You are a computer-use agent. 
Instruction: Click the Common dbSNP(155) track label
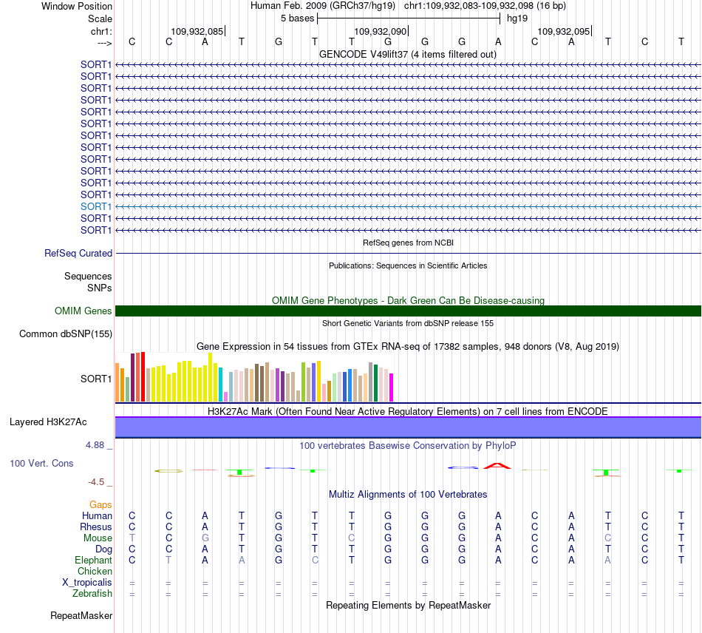point(66,334)
